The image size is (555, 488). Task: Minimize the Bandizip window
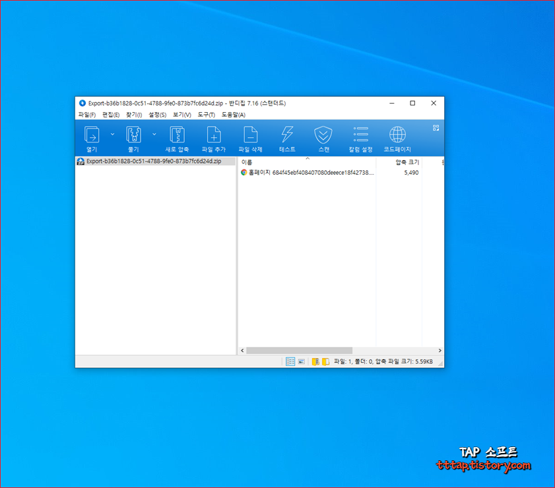point(392,103)
